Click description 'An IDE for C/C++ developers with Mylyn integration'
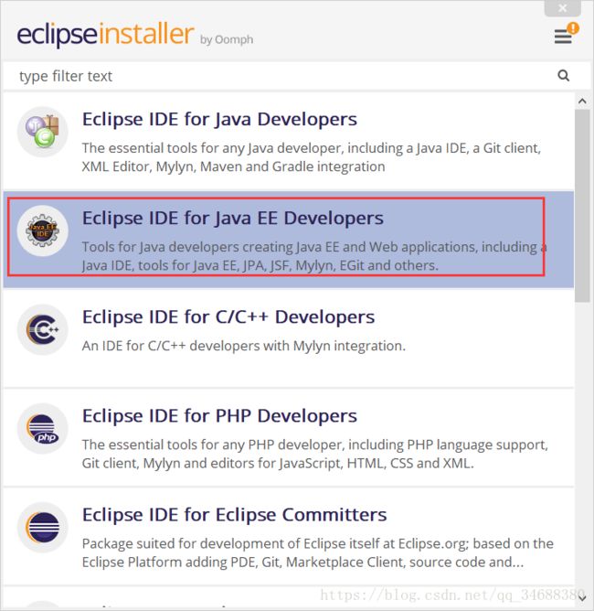Viewport: 594px width, 611px height. [x=244, y=346]
